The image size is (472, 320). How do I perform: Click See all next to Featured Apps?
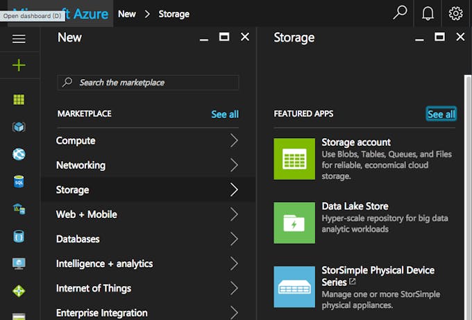coord(441,114)
